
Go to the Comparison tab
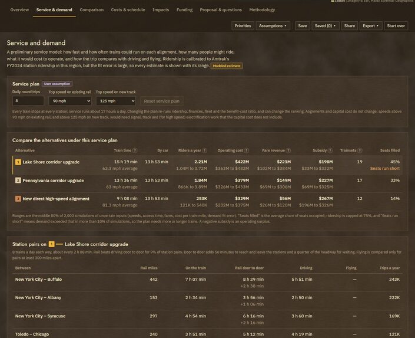(x=92, y=10)
